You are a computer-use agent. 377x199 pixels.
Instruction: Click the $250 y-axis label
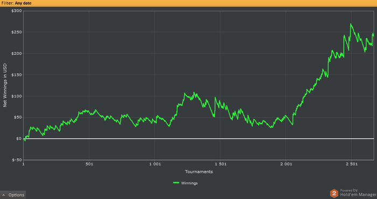point(16,32)
